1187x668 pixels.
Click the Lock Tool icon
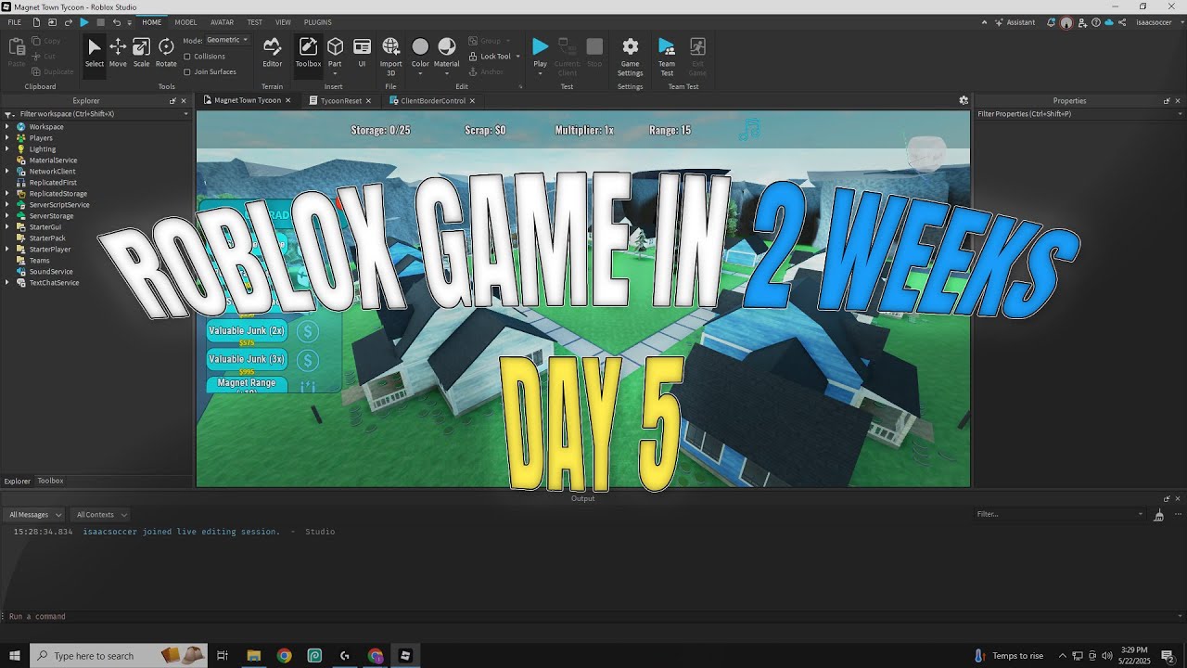pyautogui.click(x=473, y=56)
